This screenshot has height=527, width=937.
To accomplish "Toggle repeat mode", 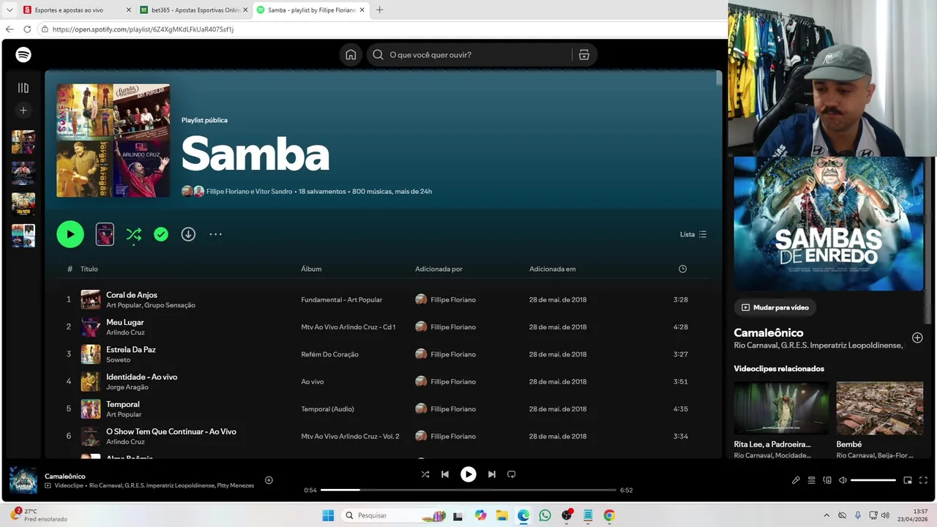I will click(x=512, y=474).
